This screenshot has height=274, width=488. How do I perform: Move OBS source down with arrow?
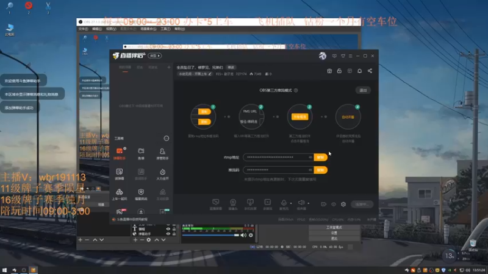tap(163, 240)
